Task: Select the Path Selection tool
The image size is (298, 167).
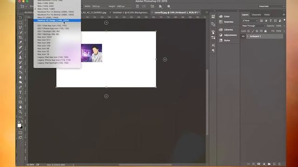Action: [20, 97]
